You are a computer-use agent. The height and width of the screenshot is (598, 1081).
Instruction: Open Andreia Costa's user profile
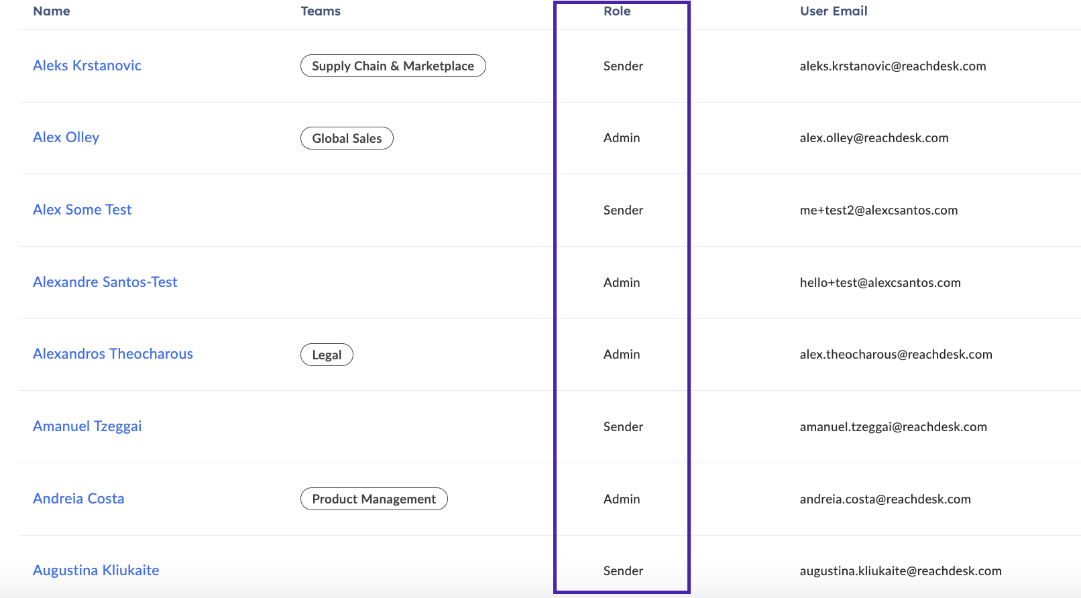(x=78, y=499)
